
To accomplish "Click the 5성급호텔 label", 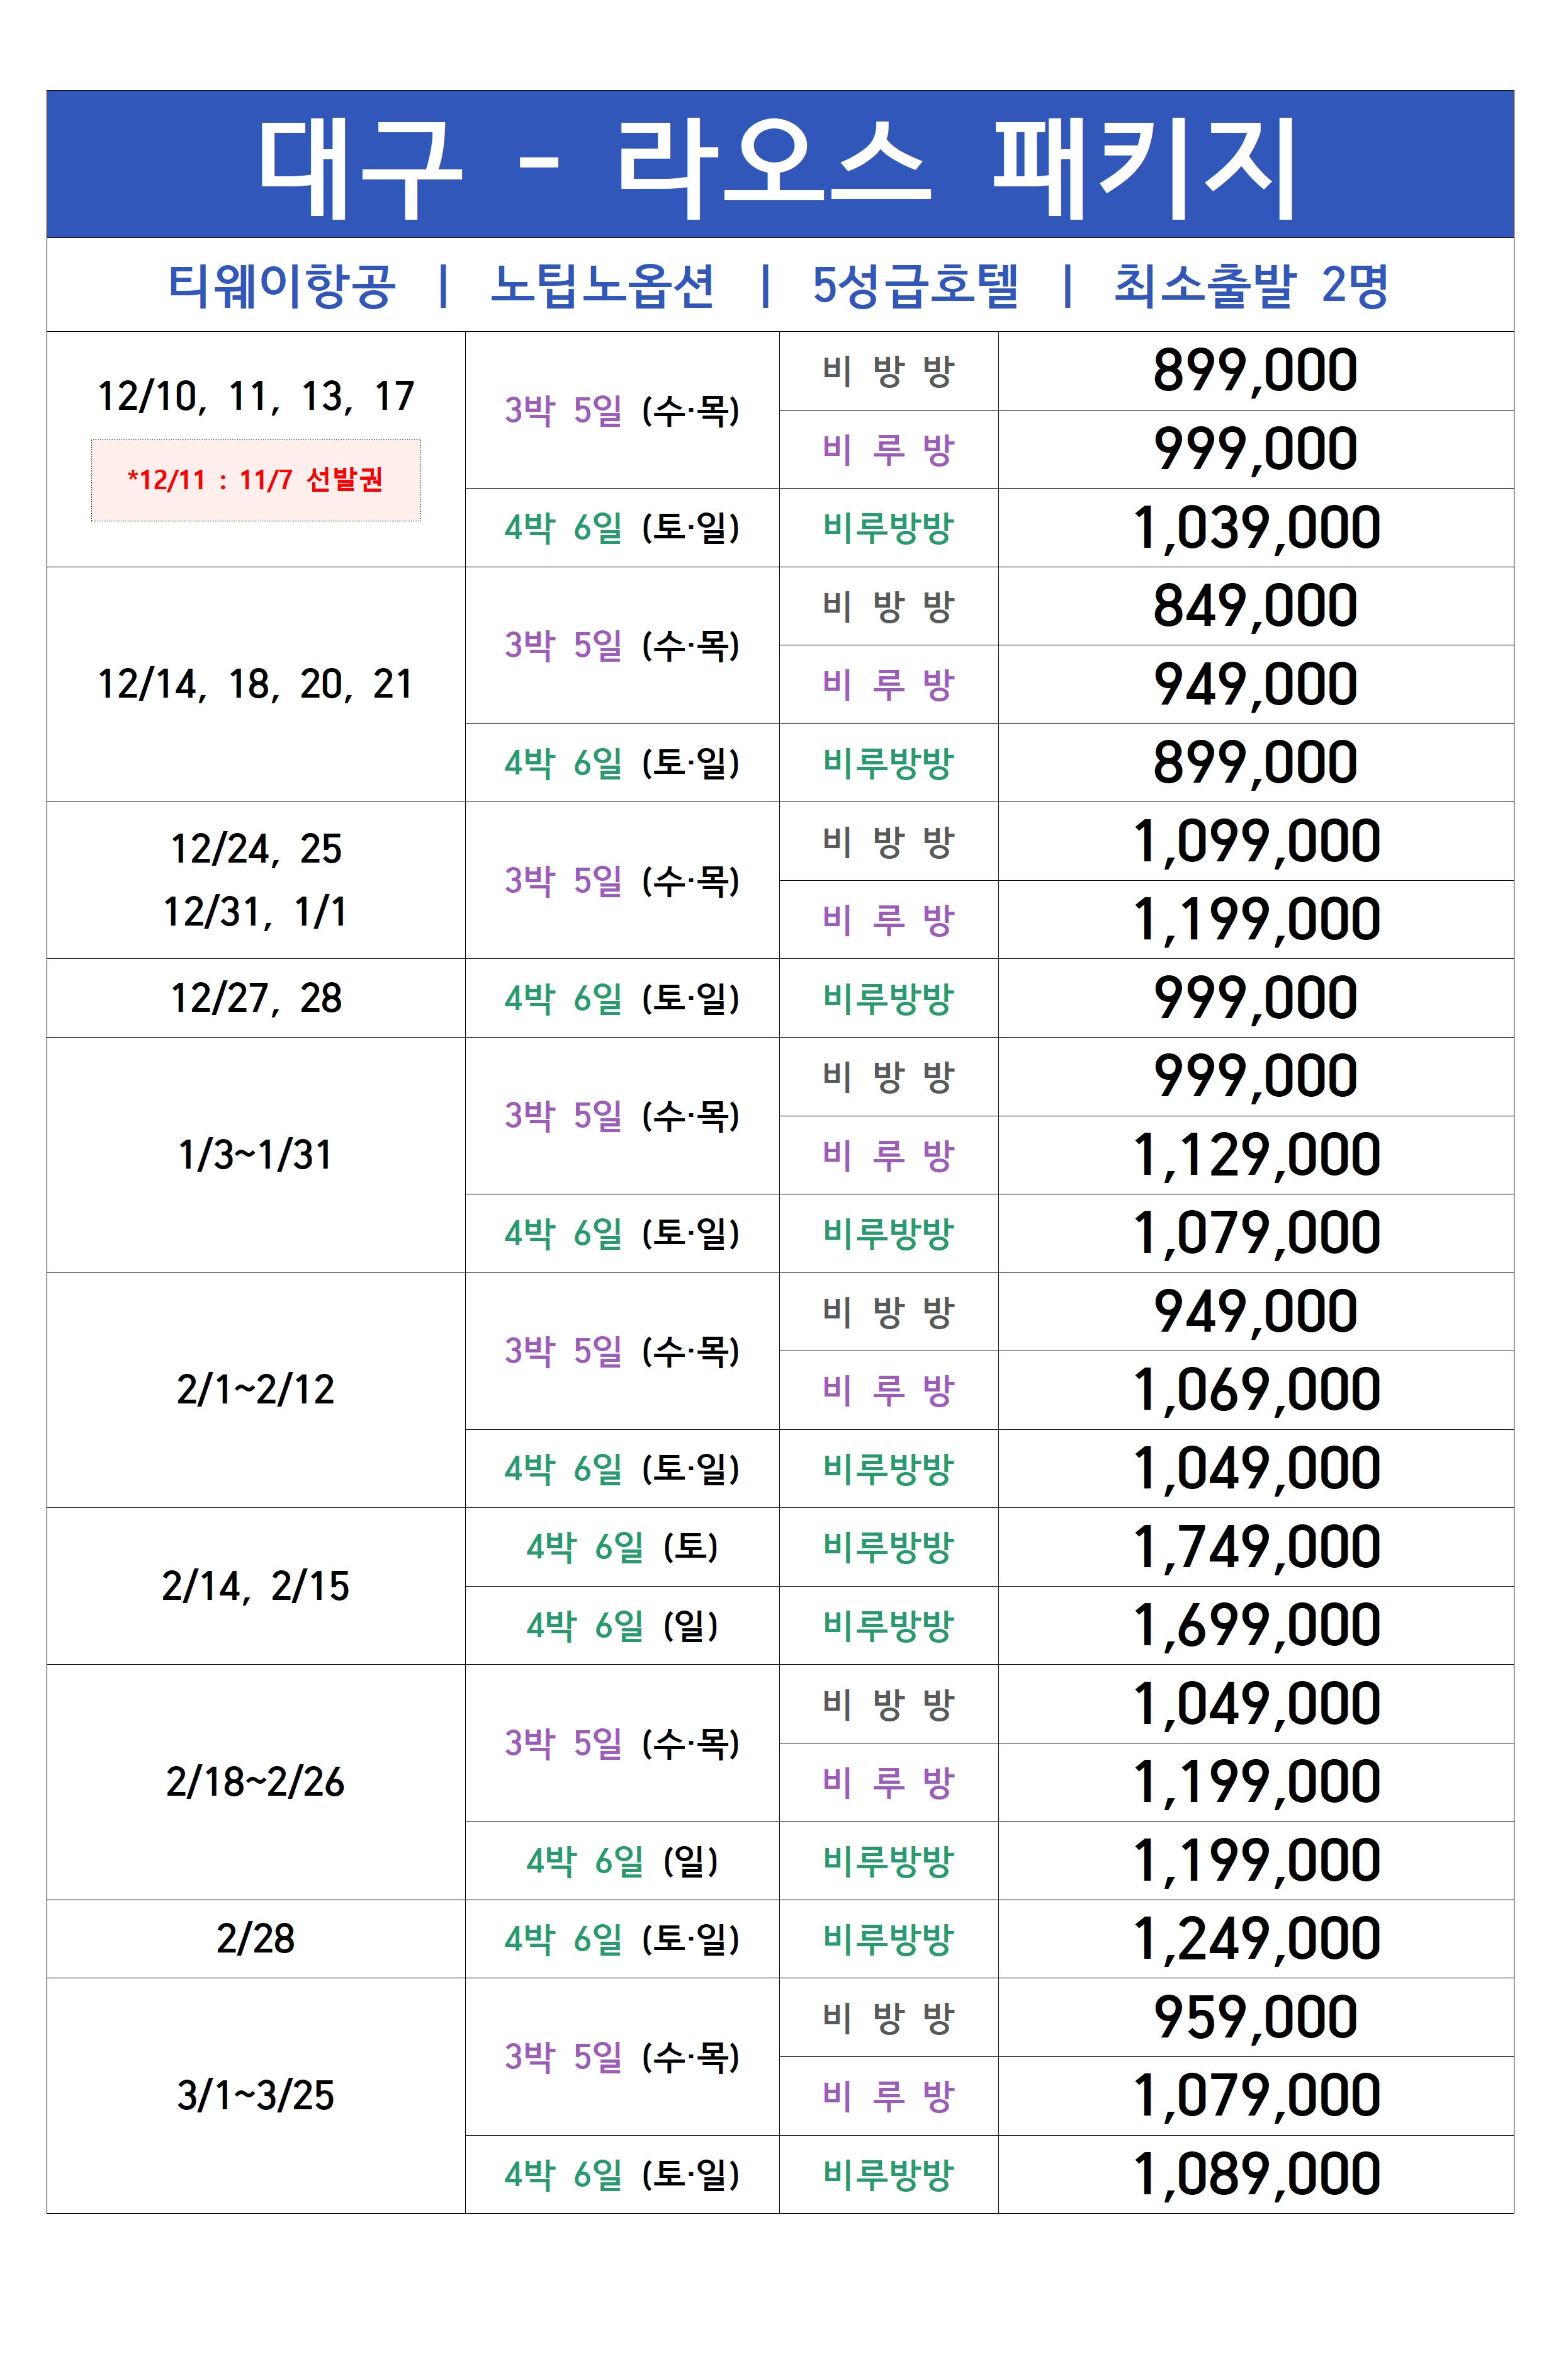I will point(915,286).
